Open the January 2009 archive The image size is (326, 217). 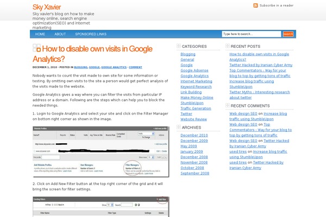tap(192, 151)
